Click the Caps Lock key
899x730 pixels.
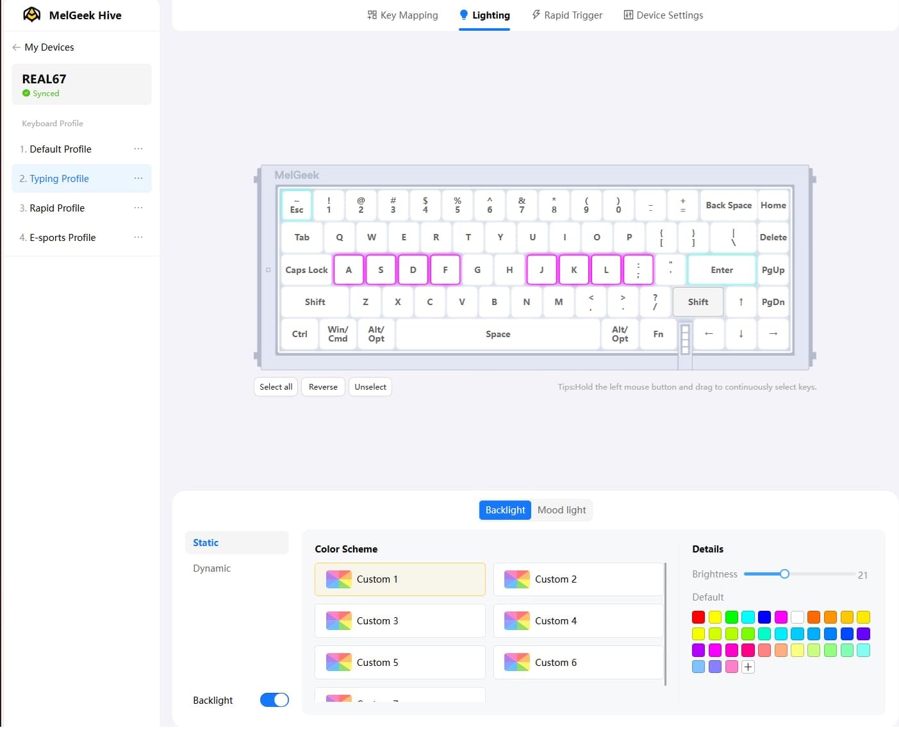point(306,270)
